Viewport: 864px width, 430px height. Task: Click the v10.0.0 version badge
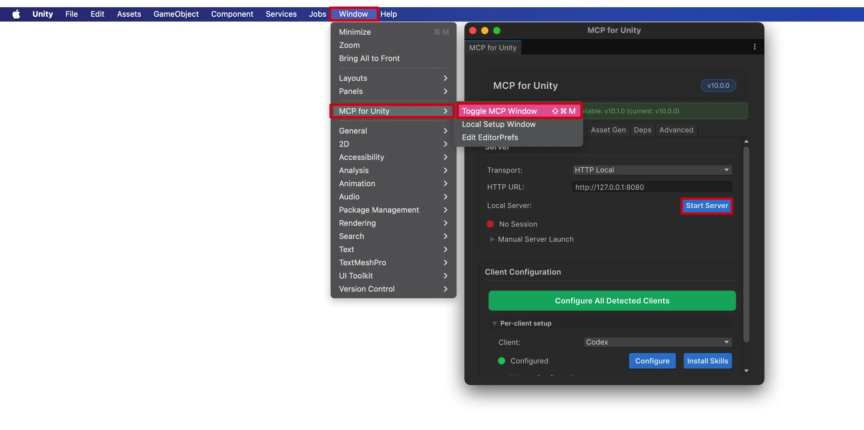click(718, 85)
